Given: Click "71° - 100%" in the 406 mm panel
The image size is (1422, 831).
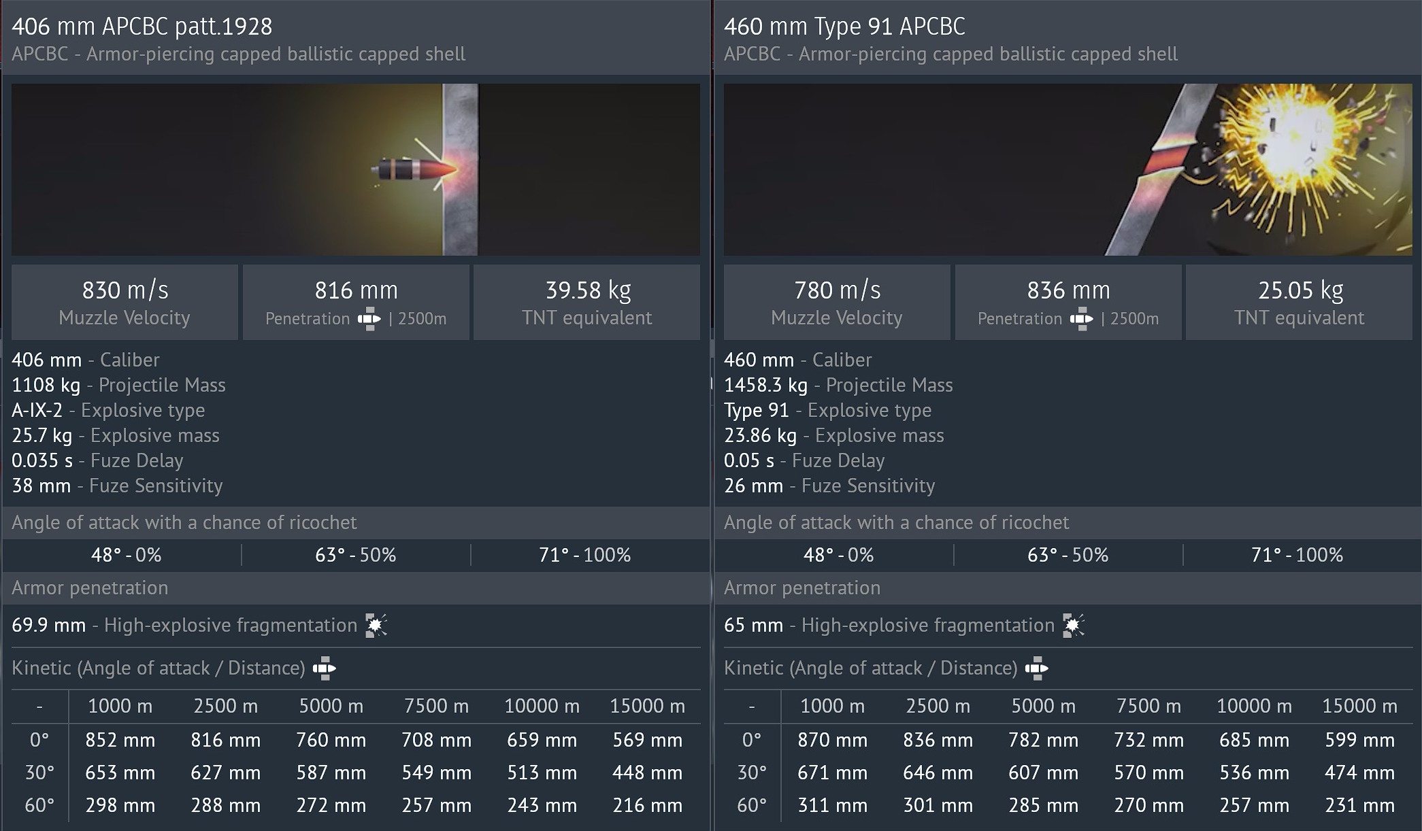Looking at the screenshot, I should tap(585, 555).
